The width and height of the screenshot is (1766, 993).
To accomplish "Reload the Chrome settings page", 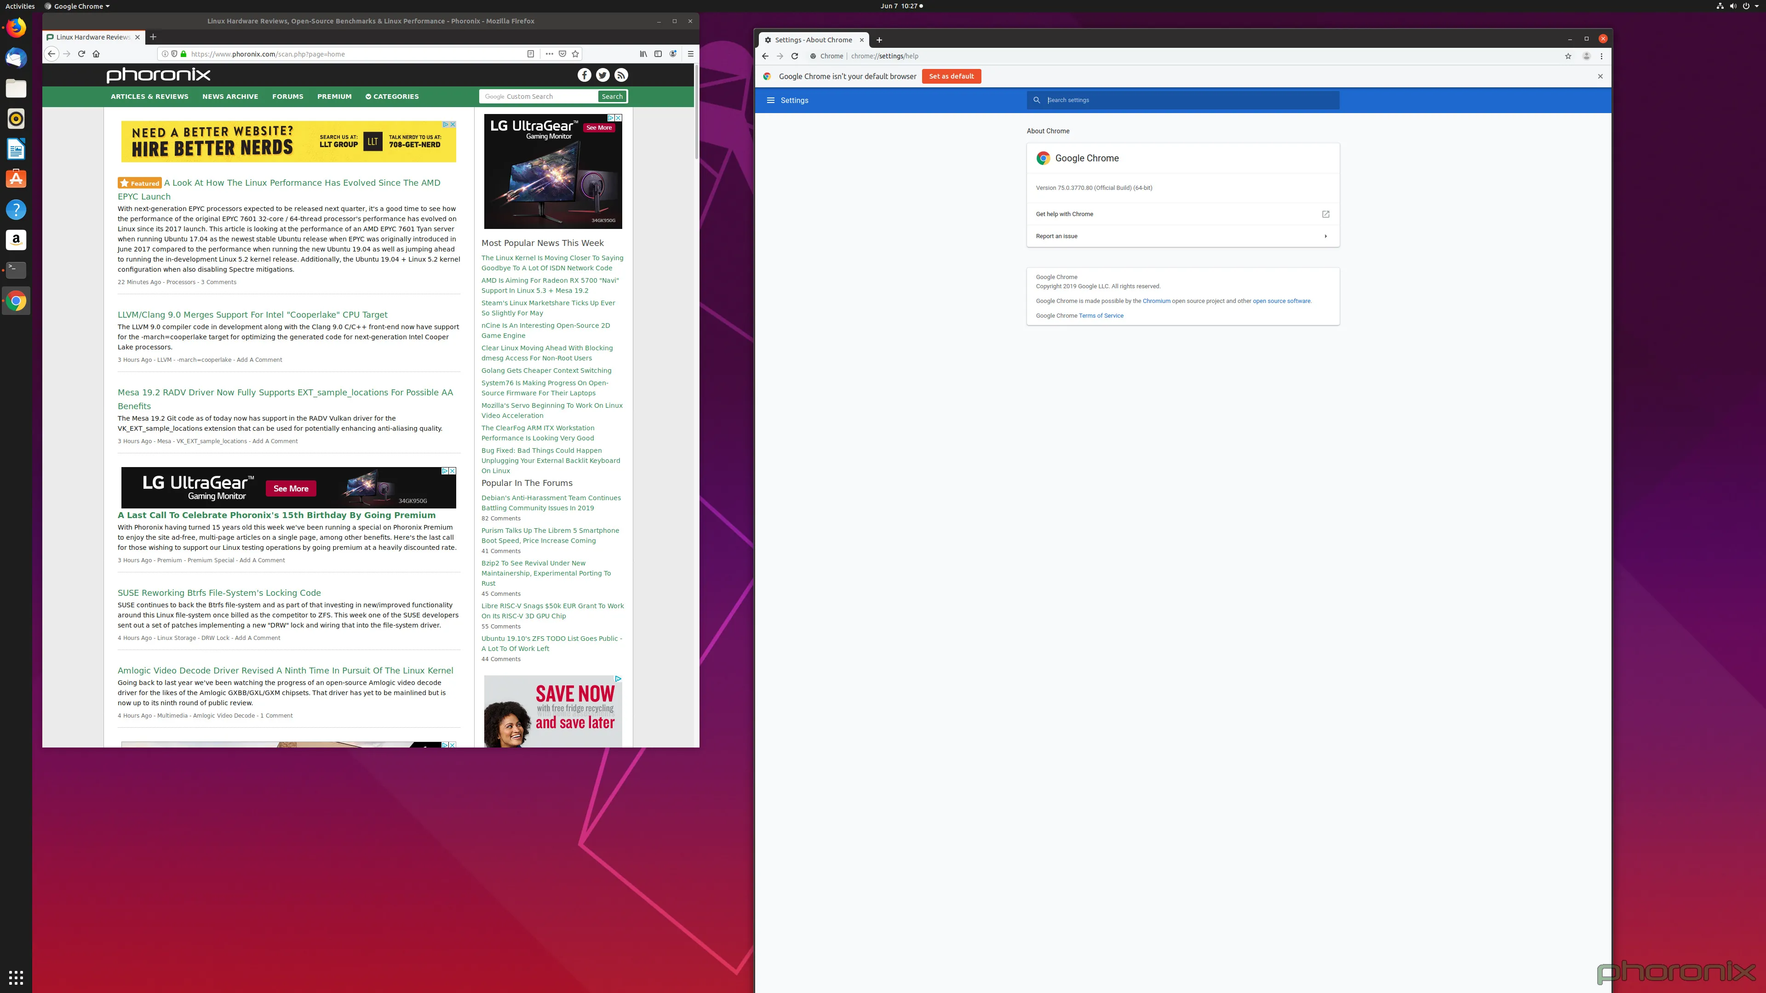I will pyautogui.click(x=795, y=56).
